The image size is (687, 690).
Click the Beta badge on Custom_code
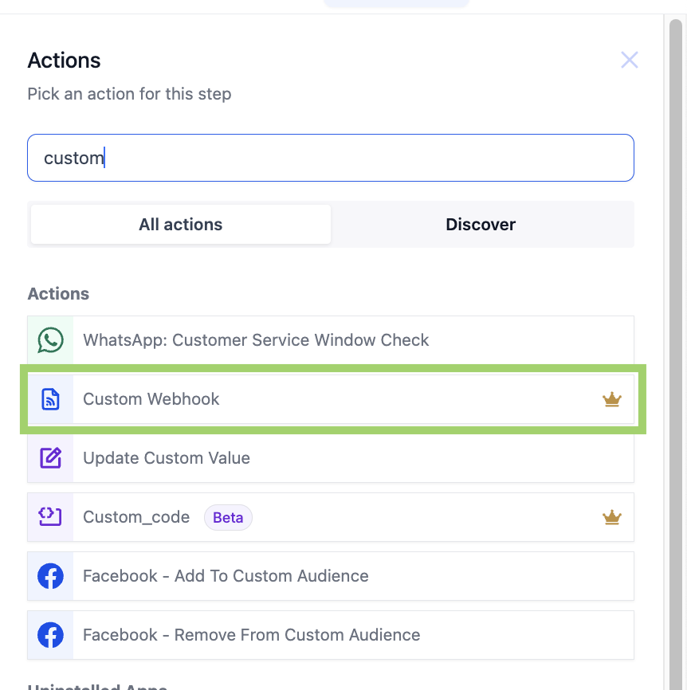[x=228, y=517]
